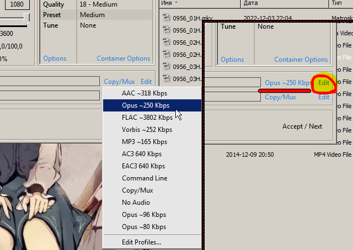353x250 pixels.
Task: Click the 'Medium' preset value
Action: pyautogui.click(x=92, y=15)
